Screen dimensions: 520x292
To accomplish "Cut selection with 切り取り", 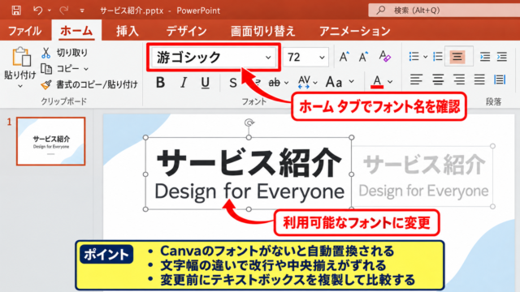I will [65, 53].
